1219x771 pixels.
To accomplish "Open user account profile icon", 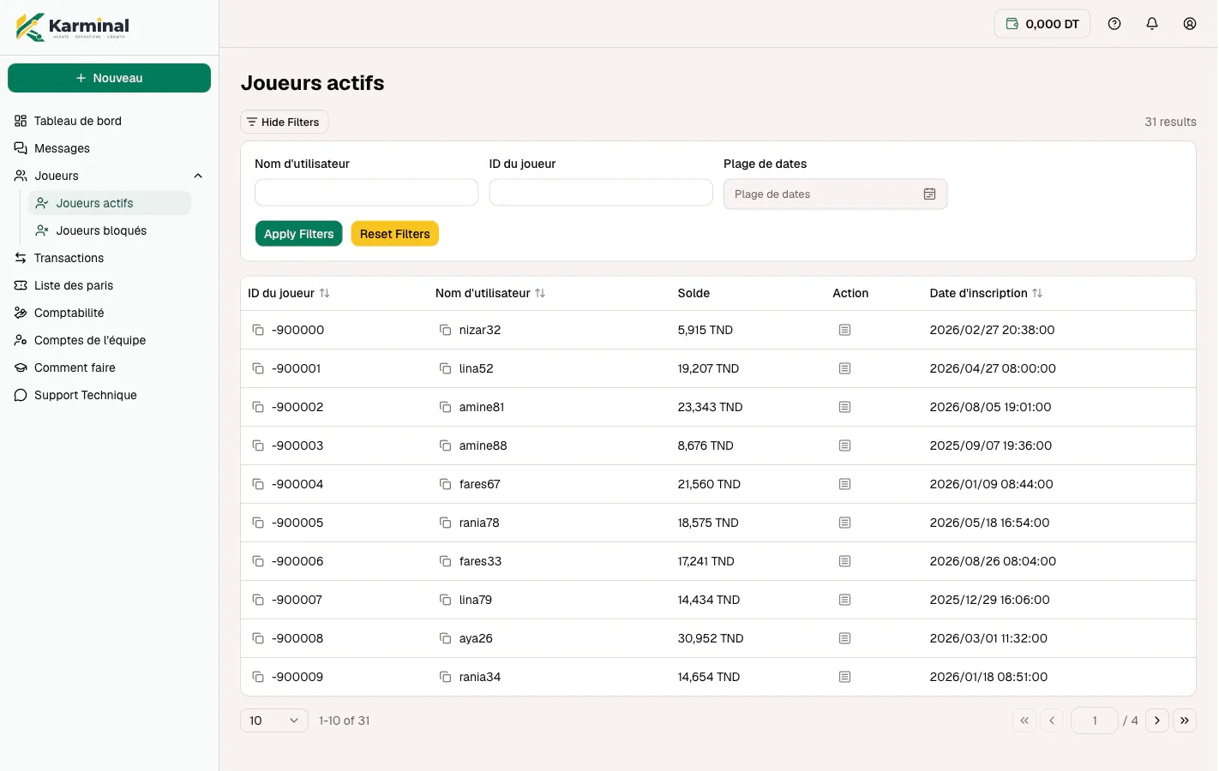I will 1190,24.
